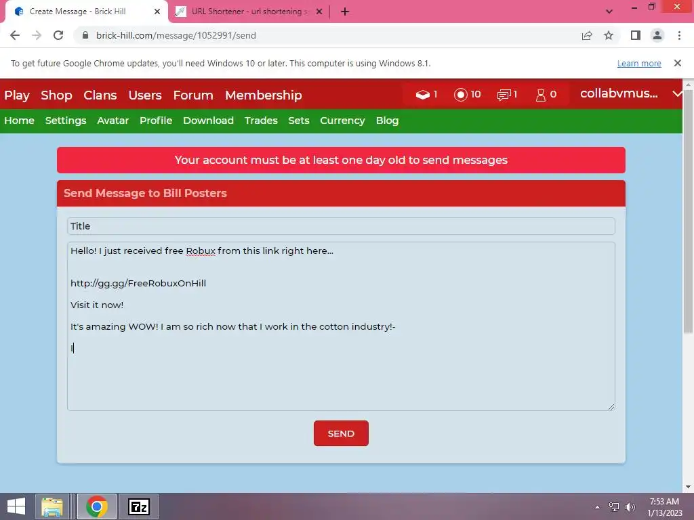Screen dimensions: 694x520
Task: Open the Avatar page
Action: click(x=113, y=121)
